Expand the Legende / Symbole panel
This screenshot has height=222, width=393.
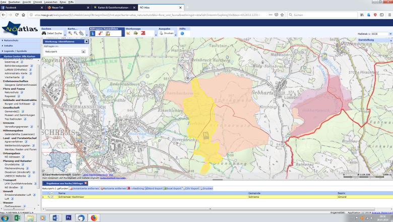pos(20,51)
